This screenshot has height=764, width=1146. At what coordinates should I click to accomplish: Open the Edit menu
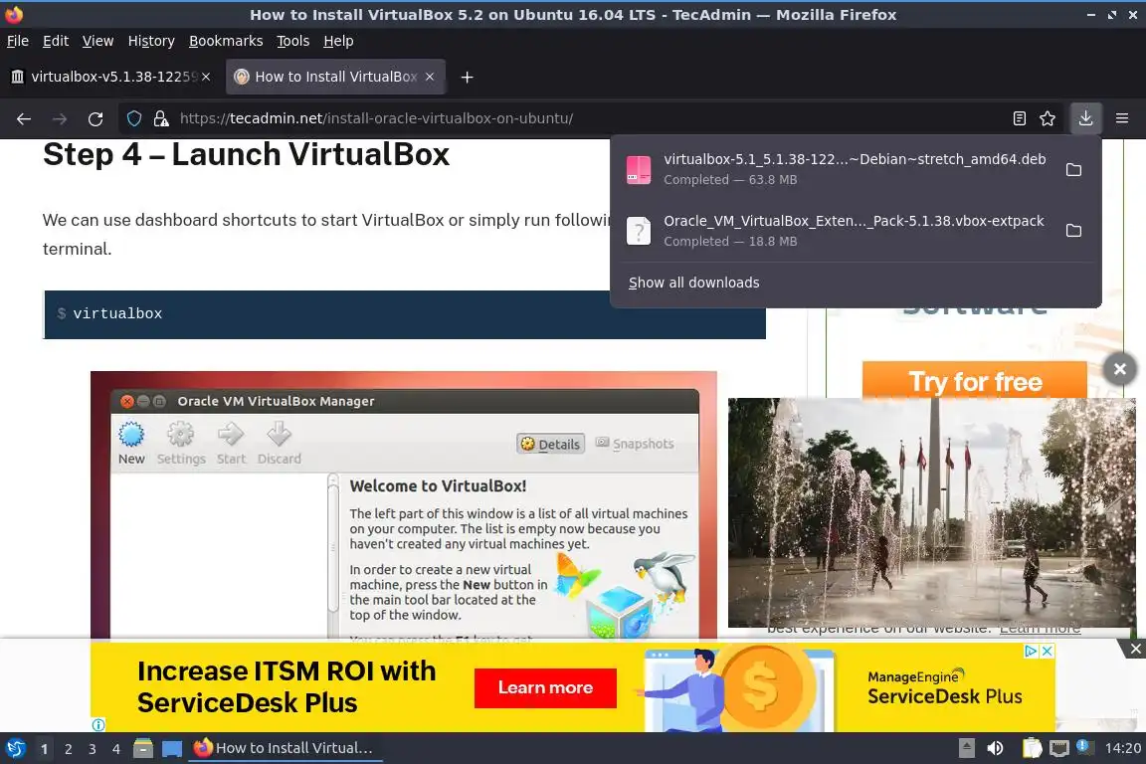(56, 41)
